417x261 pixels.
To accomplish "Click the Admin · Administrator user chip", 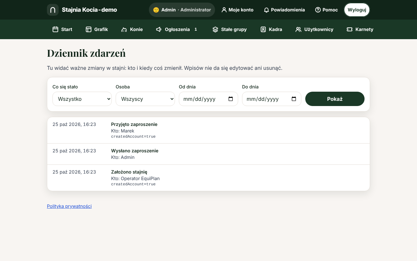I will (182, 10).
